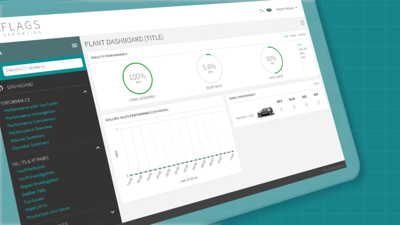Viewport: 400px width, 225px height.
Task: Click the WIP value 12
Action: click(x=318, y=102)
